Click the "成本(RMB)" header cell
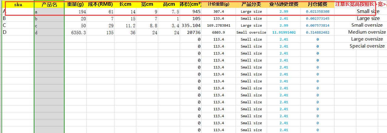Image resolution: width=387 pixels, height=133 pixels. tap(100, 5)
